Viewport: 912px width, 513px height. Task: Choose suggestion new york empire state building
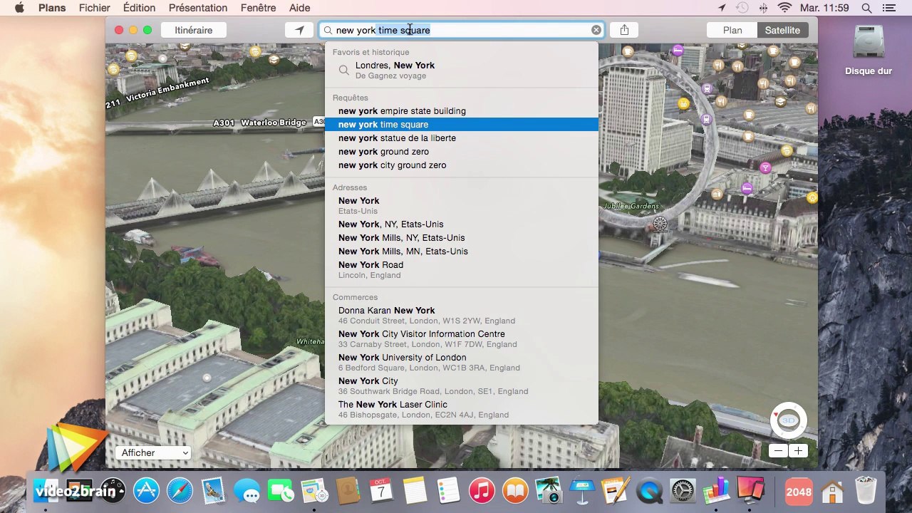tap(462, 111)
